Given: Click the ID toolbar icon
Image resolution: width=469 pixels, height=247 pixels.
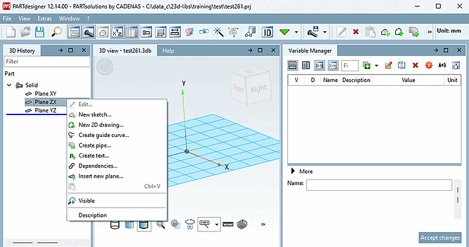Looking at the screenshot, I should [267, 32].
